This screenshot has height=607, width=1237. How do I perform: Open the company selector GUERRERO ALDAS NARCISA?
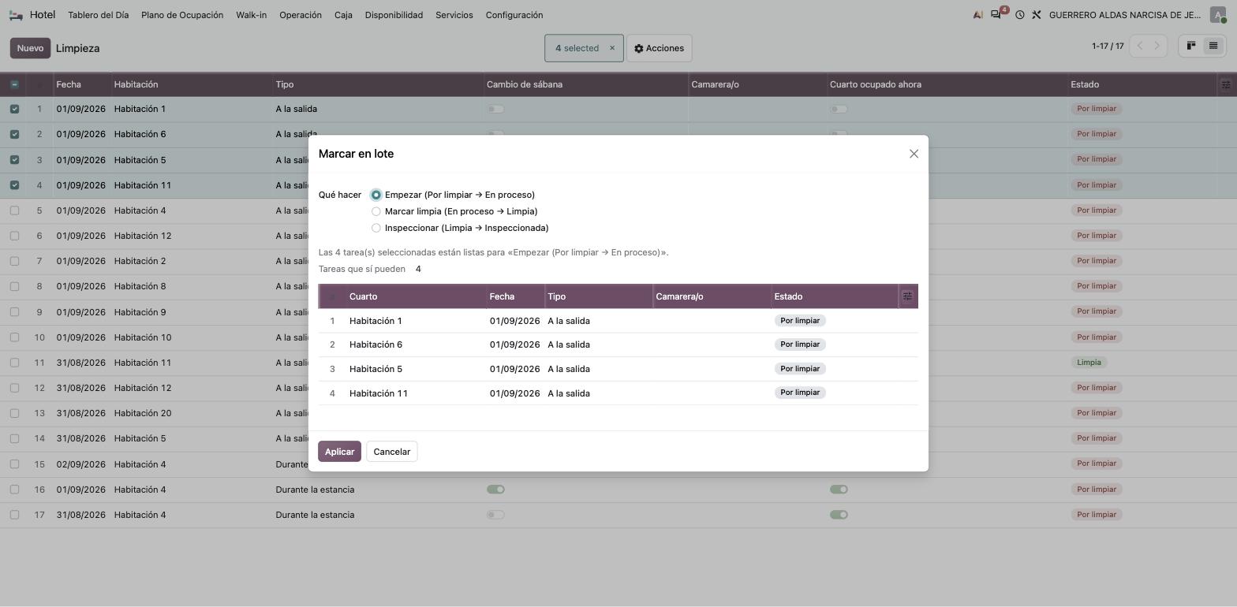(x=1125, y=15)
